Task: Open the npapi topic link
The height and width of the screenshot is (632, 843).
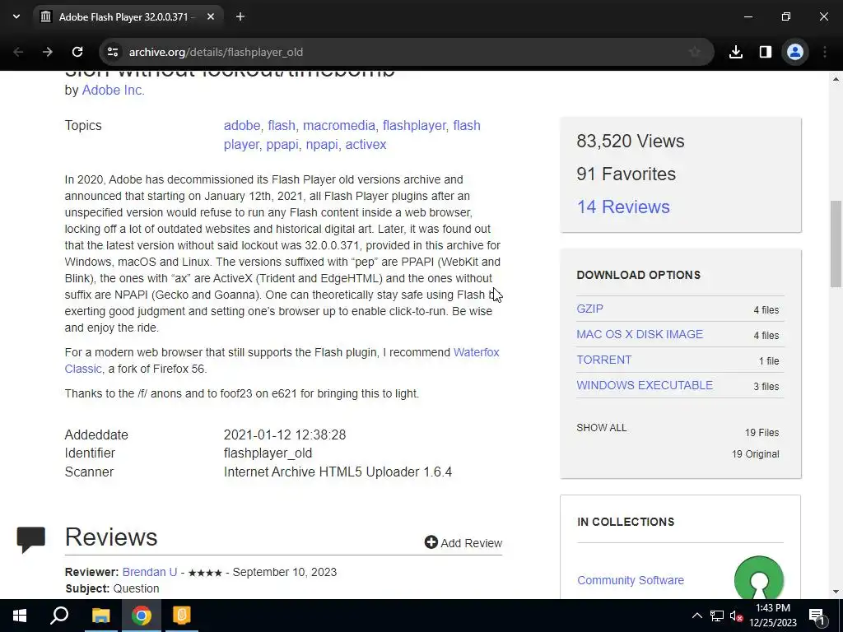Action: tap(322, 145)
